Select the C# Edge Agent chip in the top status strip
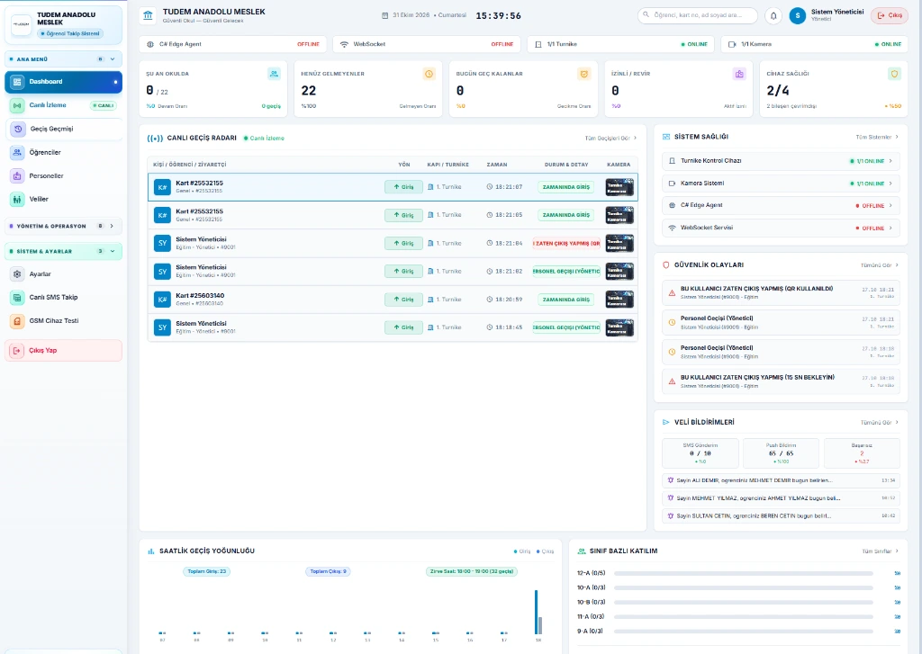Image resolution: width=922 pixels, height=654 pixels. pos(233,44)
